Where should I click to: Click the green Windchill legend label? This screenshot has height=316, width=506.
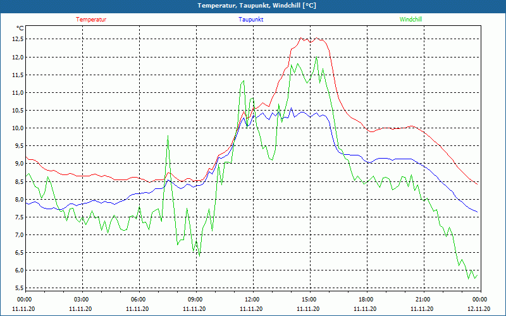410,20
